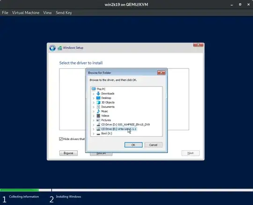
Task: Confirm folder selection with OK
Action: click(x=134, y=145)
